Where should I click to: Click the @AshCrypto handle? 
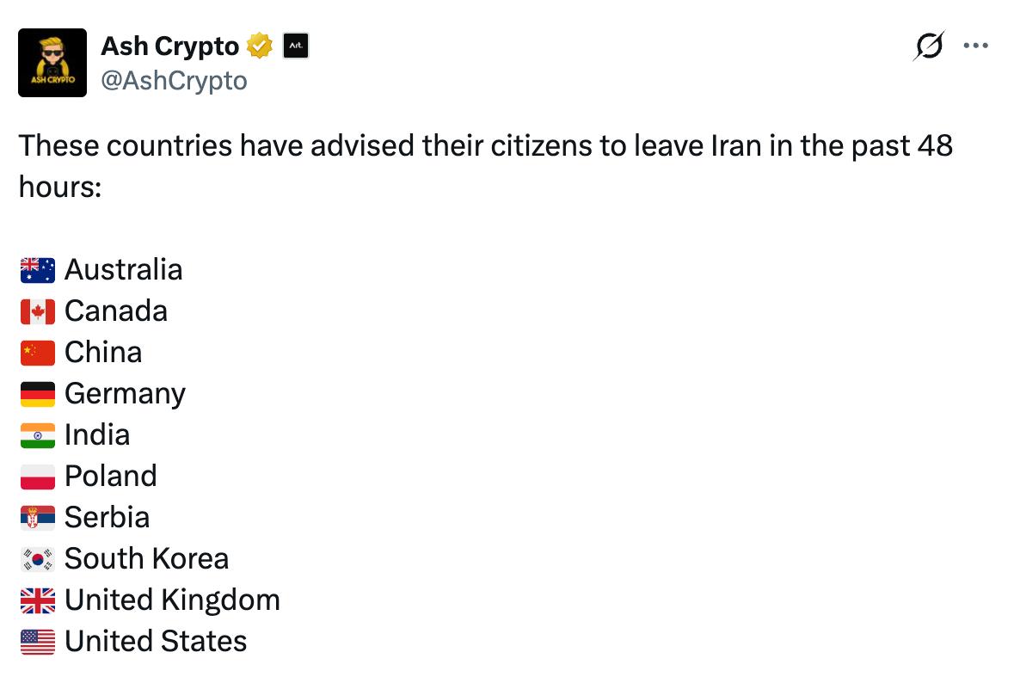click(x=174, y=81)
